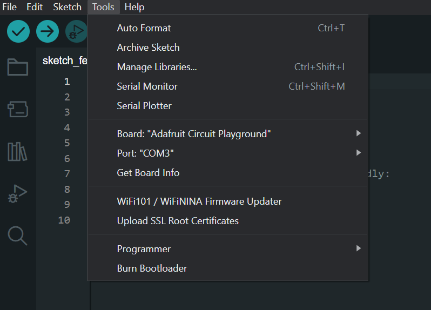Expand the Board submenu arrow

pyautogui.click(x=358, y=133)
